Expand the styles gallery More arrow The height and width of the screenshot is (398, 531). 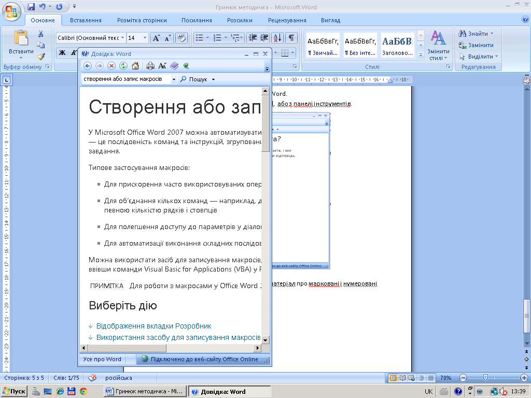[x=421, y=55]
